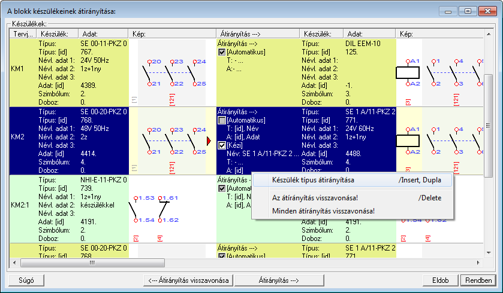
Task: Pick 'Minden átirányítás visszavonása!' menu option
Action: coord(324,210)
